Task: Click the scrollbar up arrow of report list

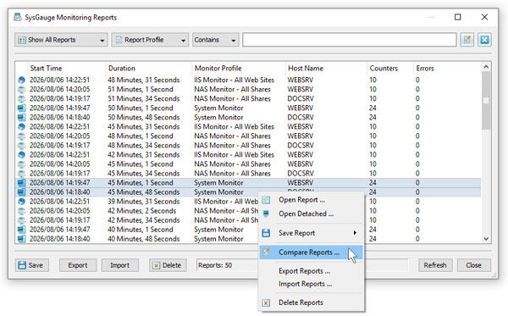Action: coord(486,67)
